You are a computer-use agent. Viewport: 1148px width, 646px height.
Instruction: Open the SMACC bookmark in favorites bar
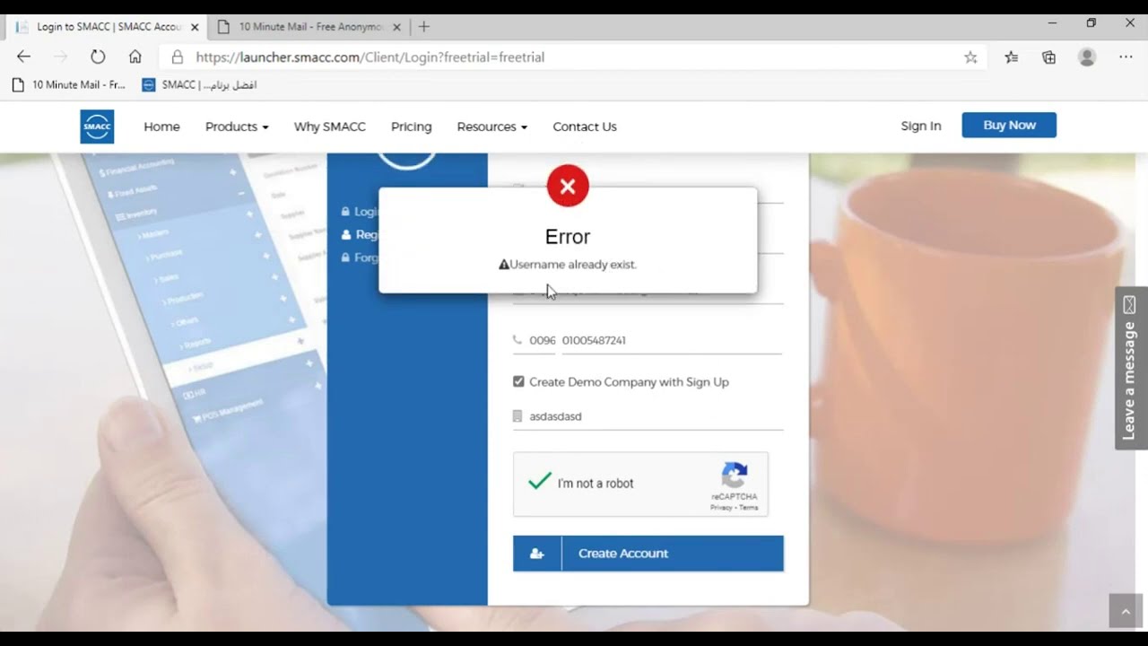pos(199,84)
